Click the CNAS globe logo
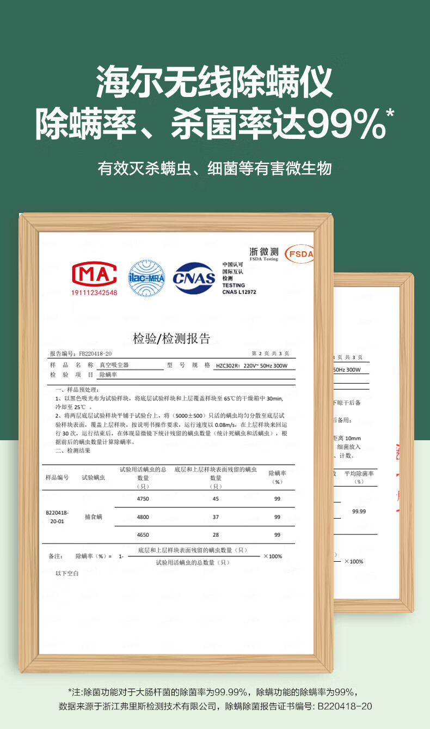The image size is (430, 729). pyautogui.click(x=194, y=278)
